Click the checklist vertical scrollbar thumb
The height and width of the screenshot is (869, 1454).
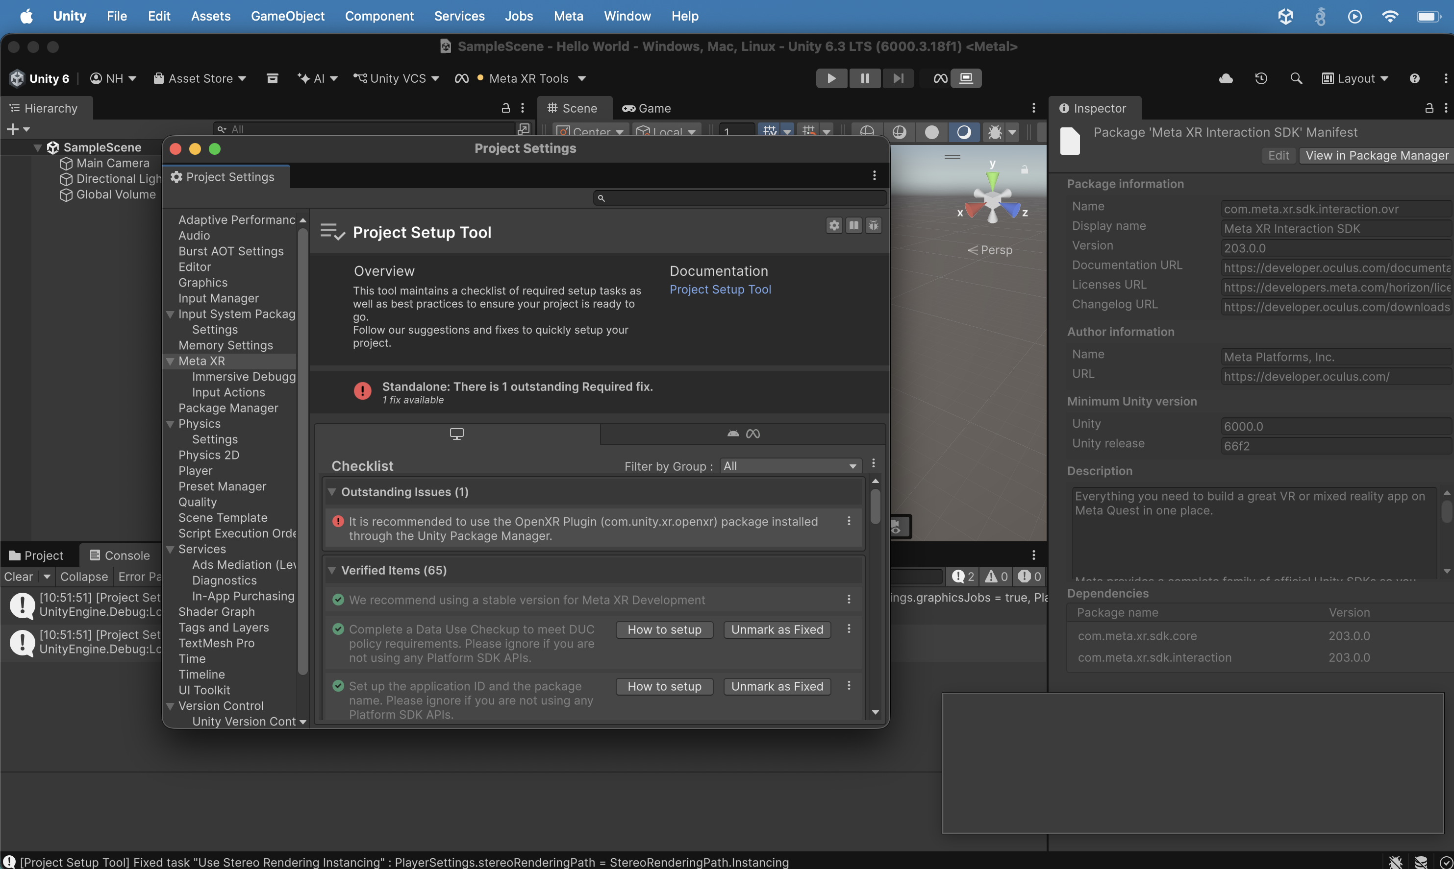(x=875, y=506)
